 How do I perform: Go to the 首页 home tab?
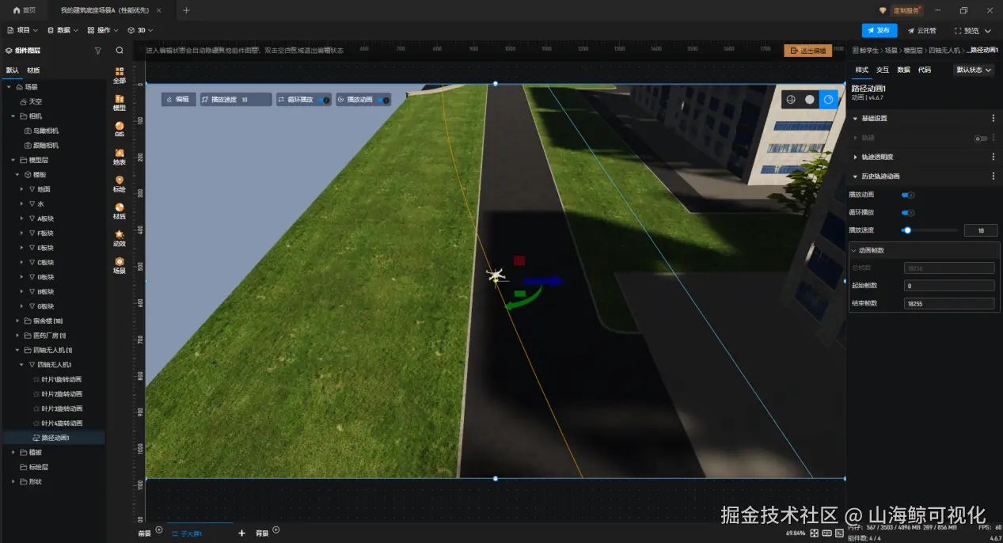tap(25, 10)
